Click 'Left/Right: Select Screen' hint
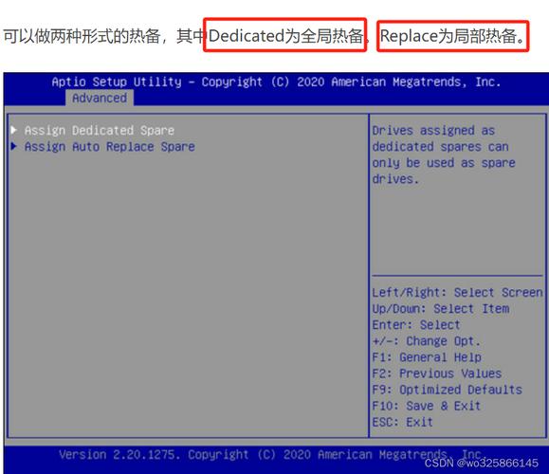 pyautogui.click(x=457, y=292)
